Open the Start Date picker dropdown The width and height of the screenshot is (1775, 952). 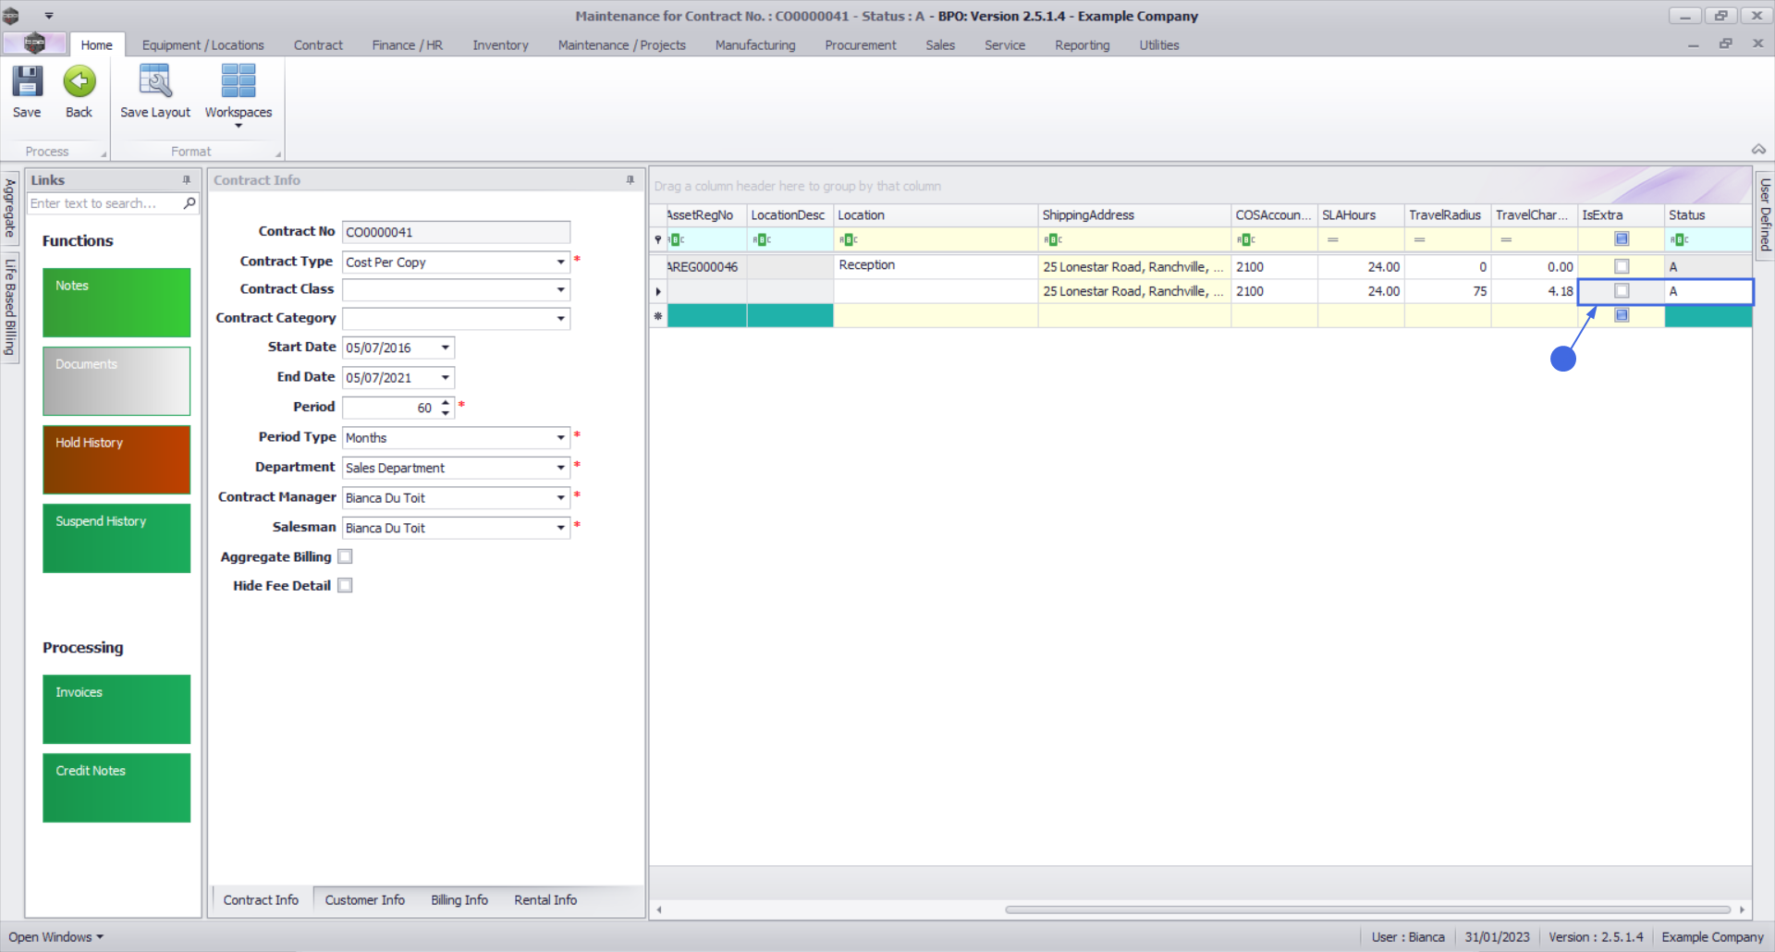point(445,348)
